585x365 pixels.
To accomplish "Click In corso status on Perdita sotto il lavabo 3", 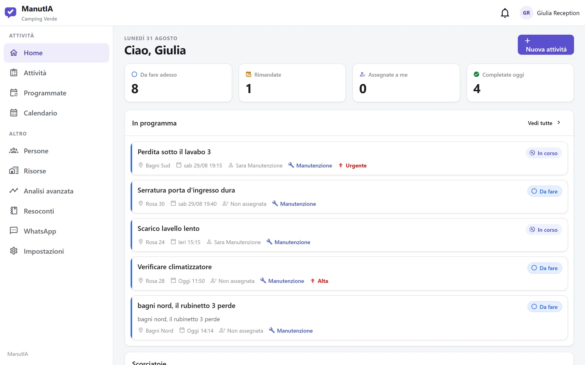I will tap(544, 153).
